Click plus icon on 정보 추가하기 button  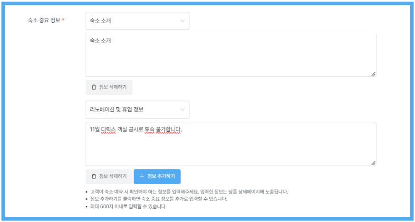click(142, 176)
